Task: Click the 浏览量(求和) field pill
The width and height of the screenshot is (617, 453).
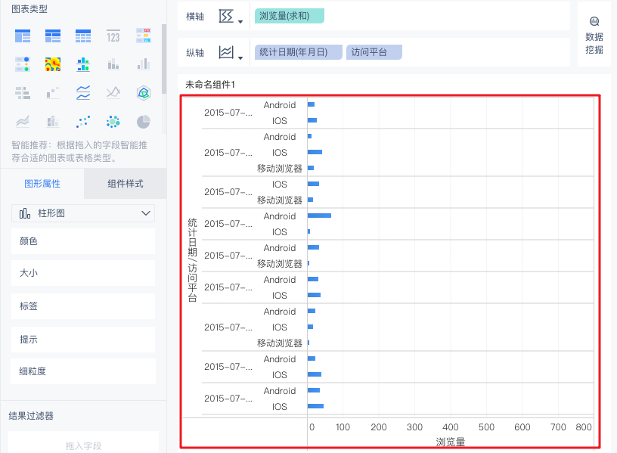Action: pyautogui.click(x=290, y=16)
